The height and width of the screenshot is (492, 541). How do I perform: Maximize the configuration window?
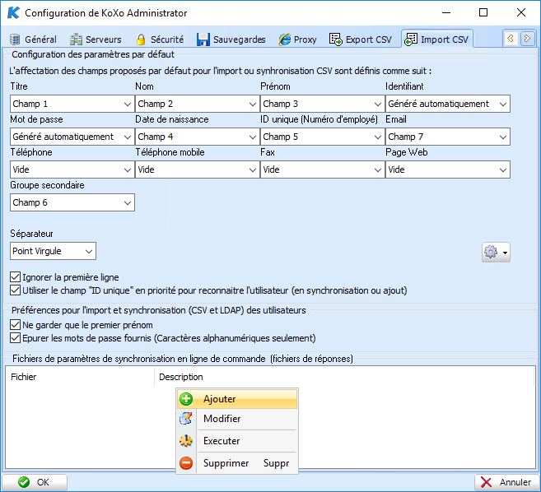(x=483, y=13)
